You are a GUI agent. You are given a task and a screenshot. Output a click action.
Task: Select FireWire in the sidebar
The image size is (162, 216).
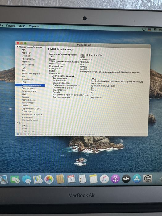(26, 62)
